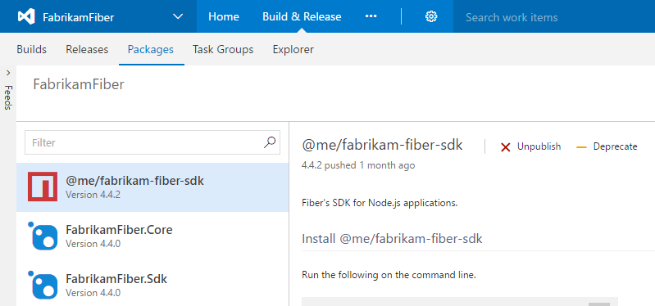Click the FabrikamFiber.Core NuGet icon
The image size is (655, 306).
coord(43,236)
